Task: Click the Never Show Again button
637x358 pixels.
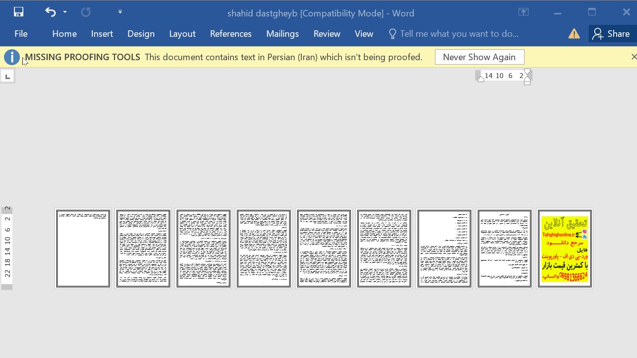Action: point(479,57)
